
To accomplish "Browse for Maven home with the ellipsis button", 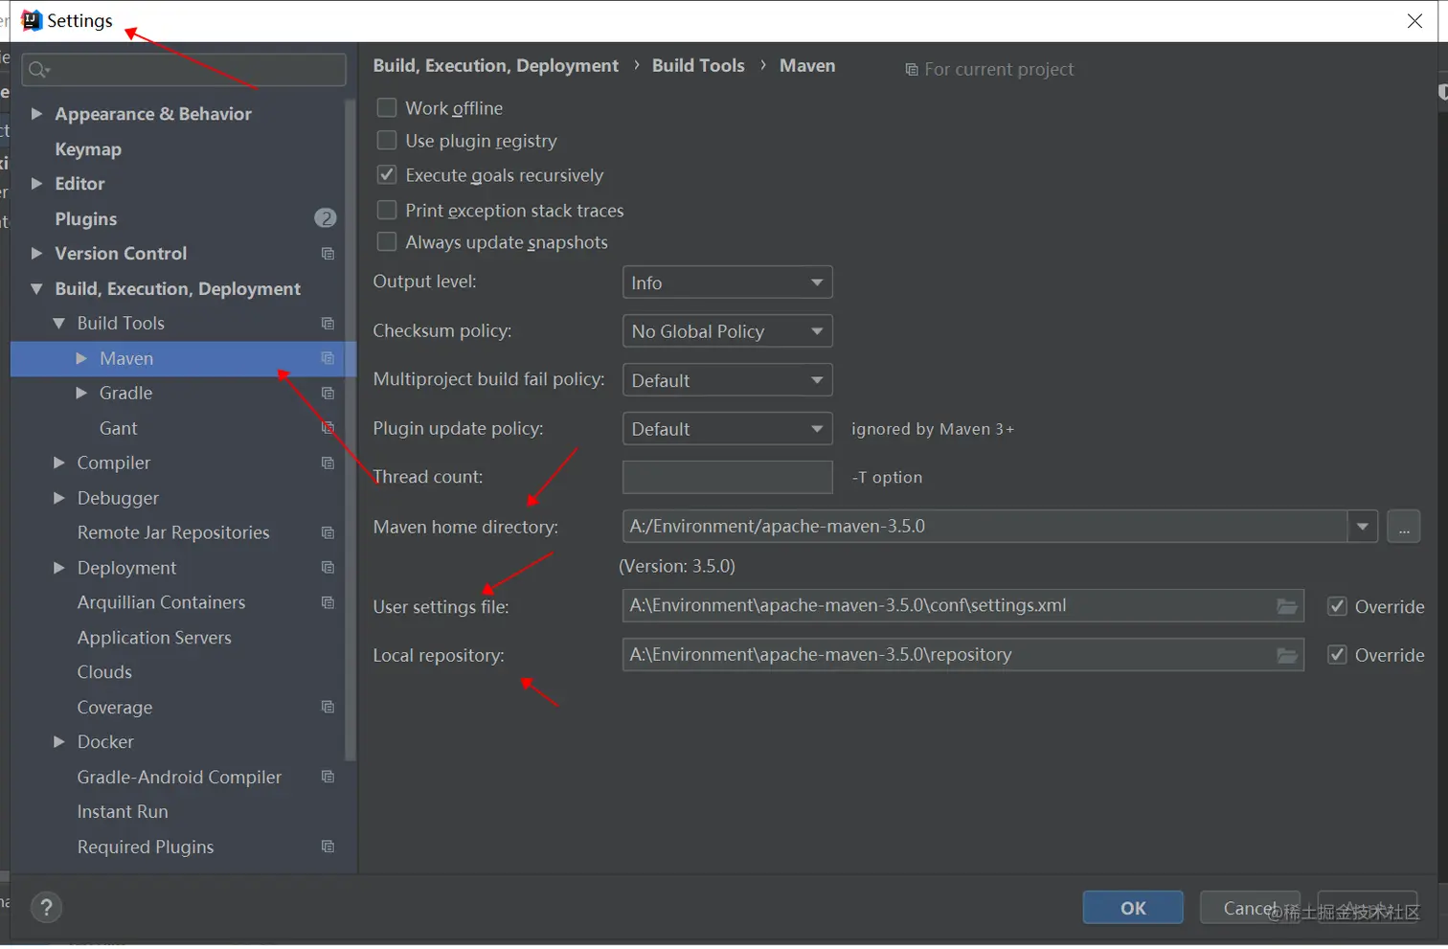I will tap(1404, 527).
